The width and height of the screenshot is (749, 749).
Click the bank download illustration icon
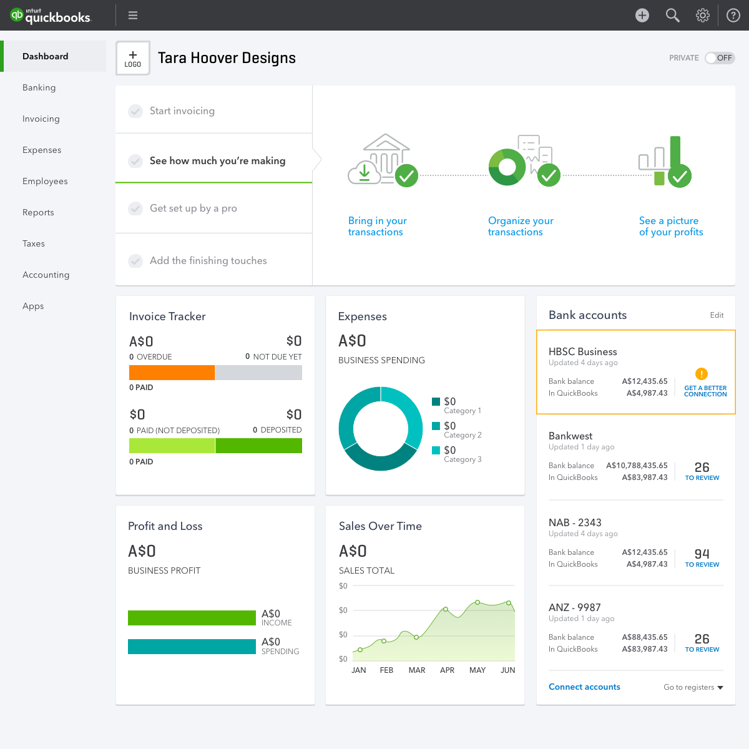383,160
